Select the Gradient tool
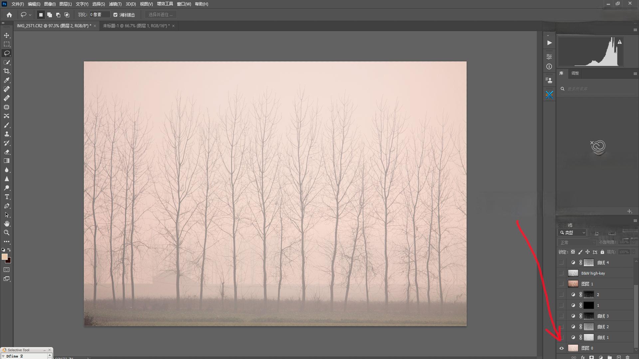 [7, 161]
